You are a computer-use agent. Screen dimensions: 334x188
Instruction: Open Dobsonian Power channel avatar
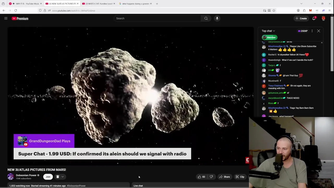pyautogui.click(x=10, y=177)
